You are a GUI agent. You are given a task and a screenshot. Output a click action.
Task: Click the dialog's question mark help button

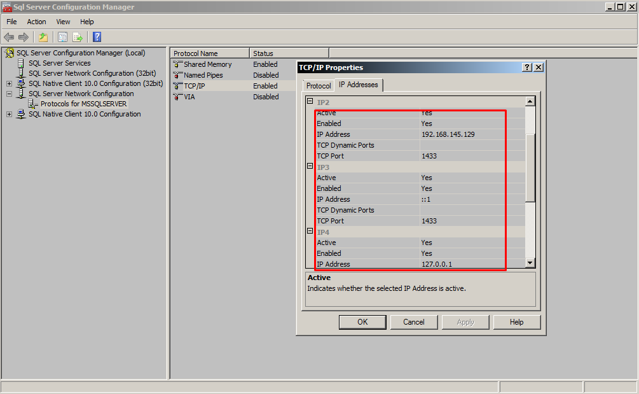tap(527, 67)
